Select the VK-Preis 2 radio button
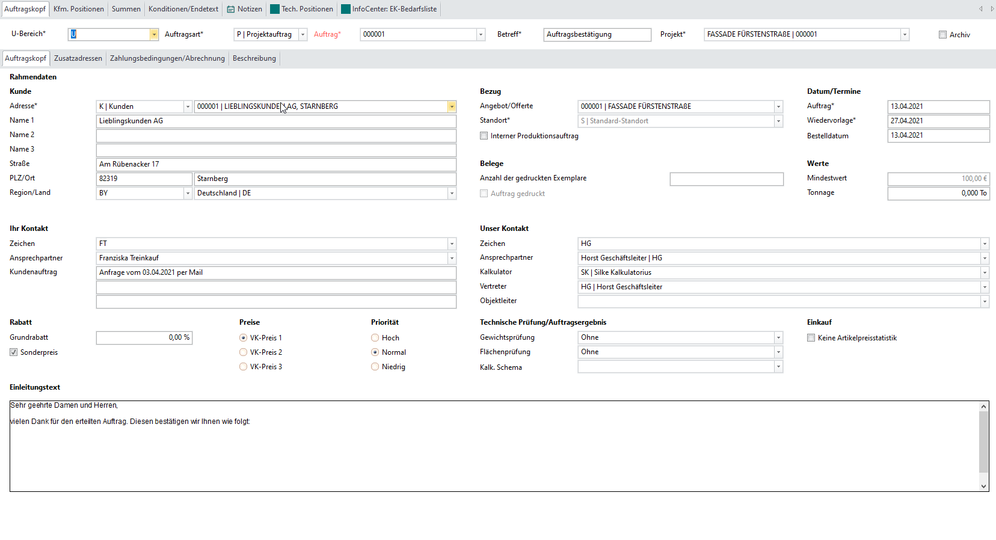The width and height of the screenshot is (996, 540). tap(244, 352)
